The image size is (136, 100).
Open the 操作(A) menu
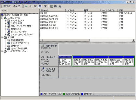[7, 6]
